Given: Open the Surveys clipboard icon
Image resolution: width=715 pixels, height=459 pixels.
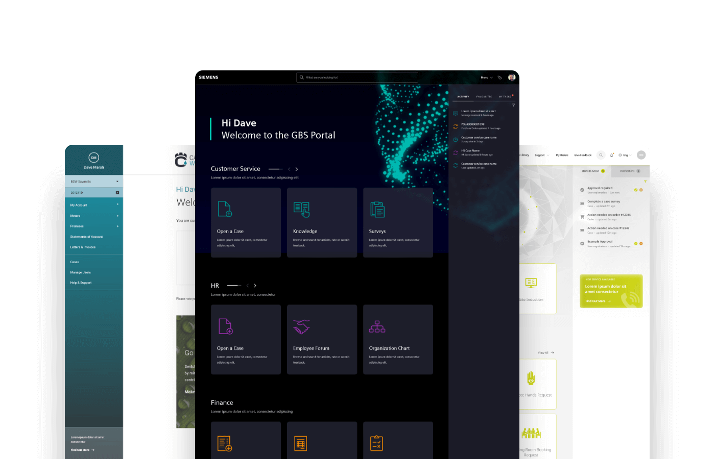Looking at the screenshot, I should point(377,209).
